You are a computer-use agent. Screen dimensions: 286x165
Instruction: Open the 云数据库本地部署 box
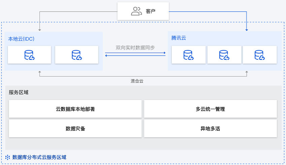coord(75,109)
